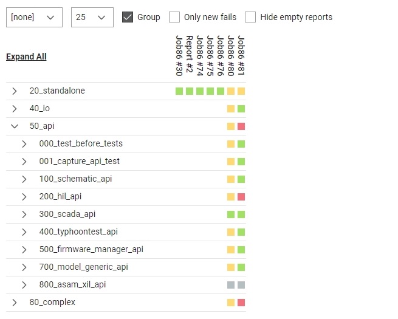The height and width of the screenshot is (319, 398).
Task: Expand the 400_typhoontest_api node
Action: 24,232
